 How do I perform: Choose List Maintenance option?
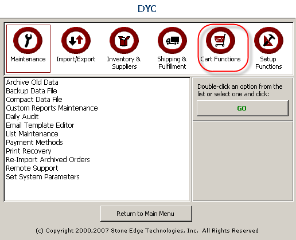click(32, 134)
